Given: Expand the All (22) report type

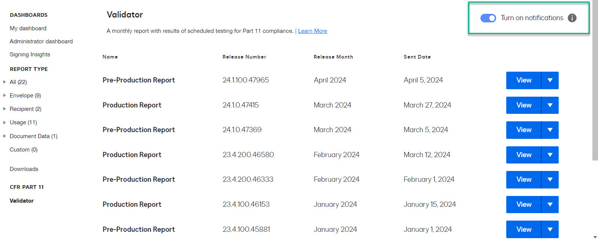Looking at the screenshot, I should point(4,82).
